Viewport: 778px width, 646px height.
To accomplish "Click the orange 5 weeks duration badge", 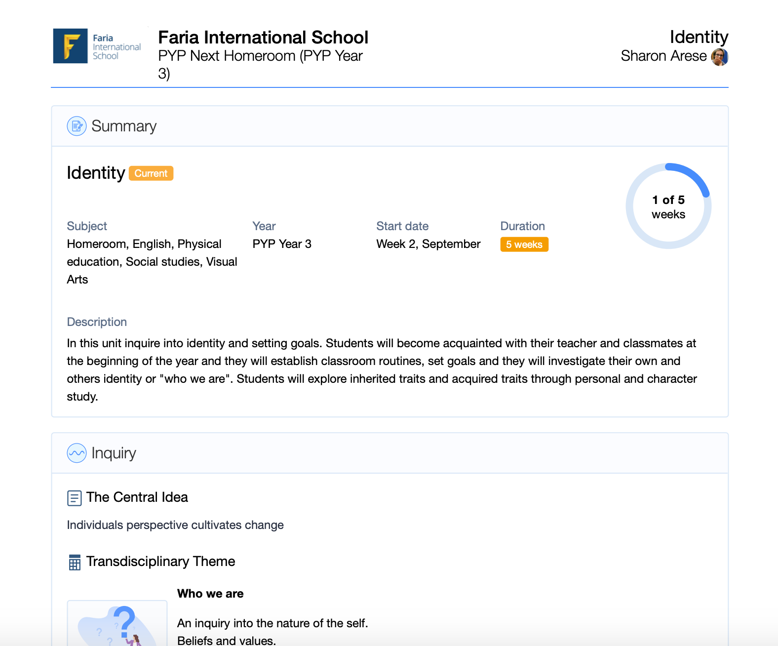I will click(x=524, y=244).
